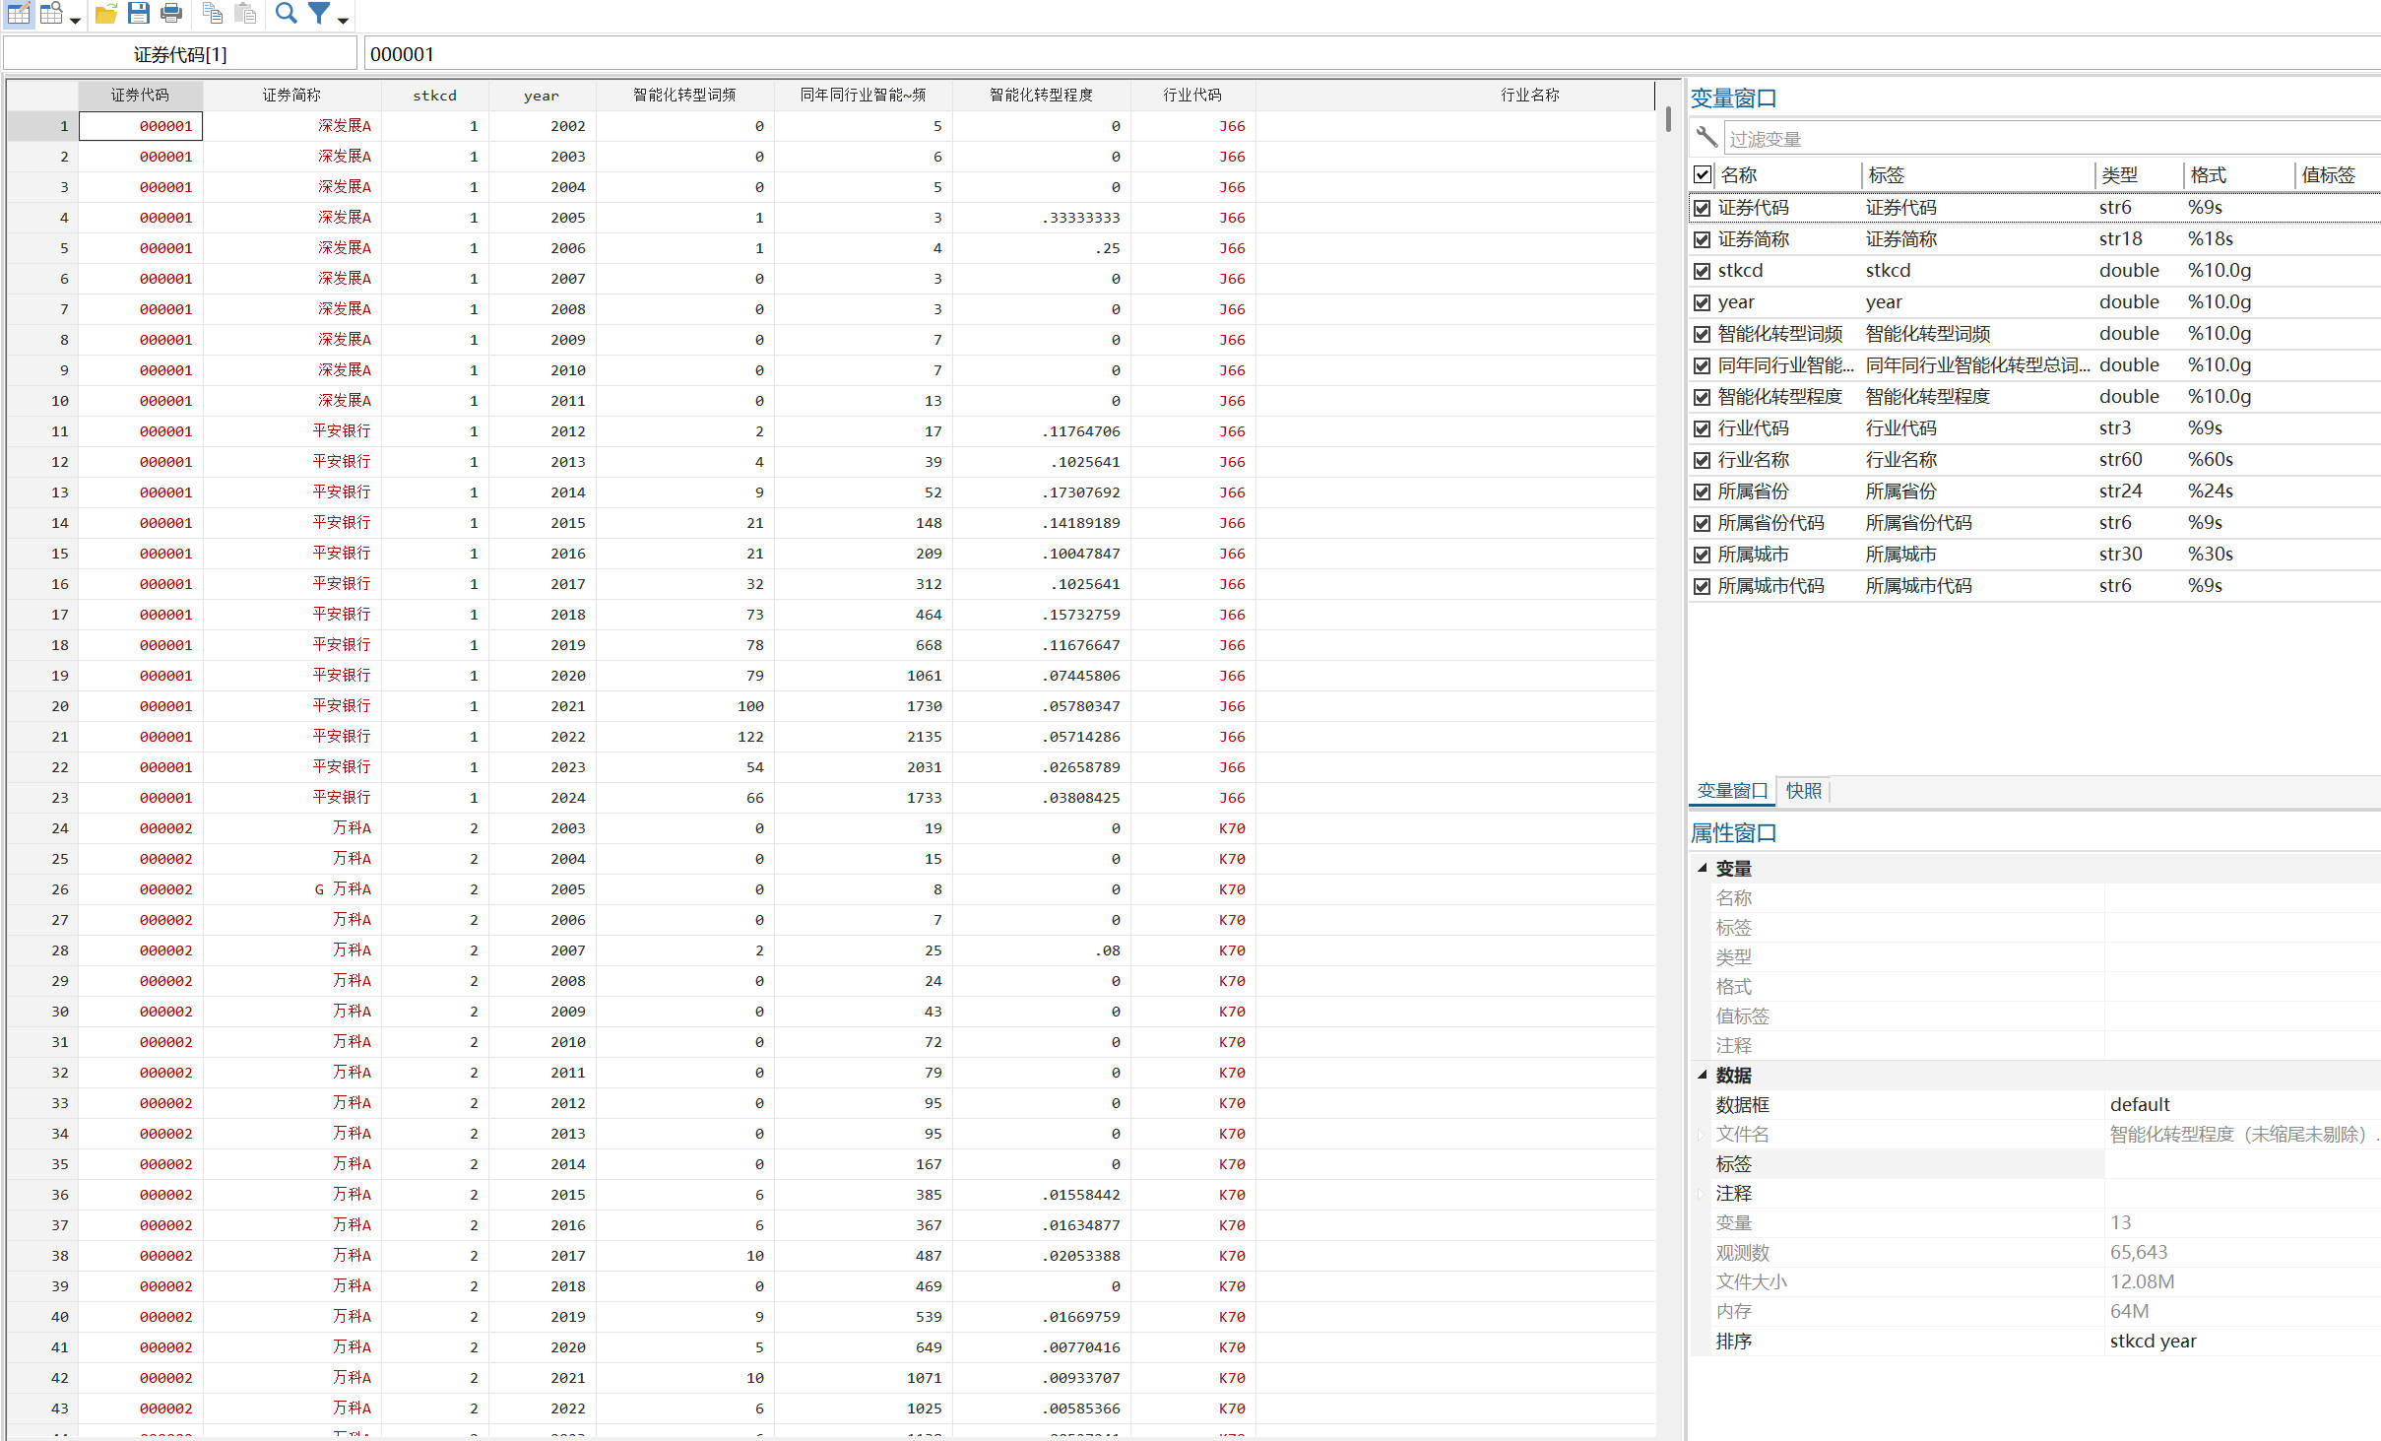
Task: Click the year column header
Action: (541, 96)
